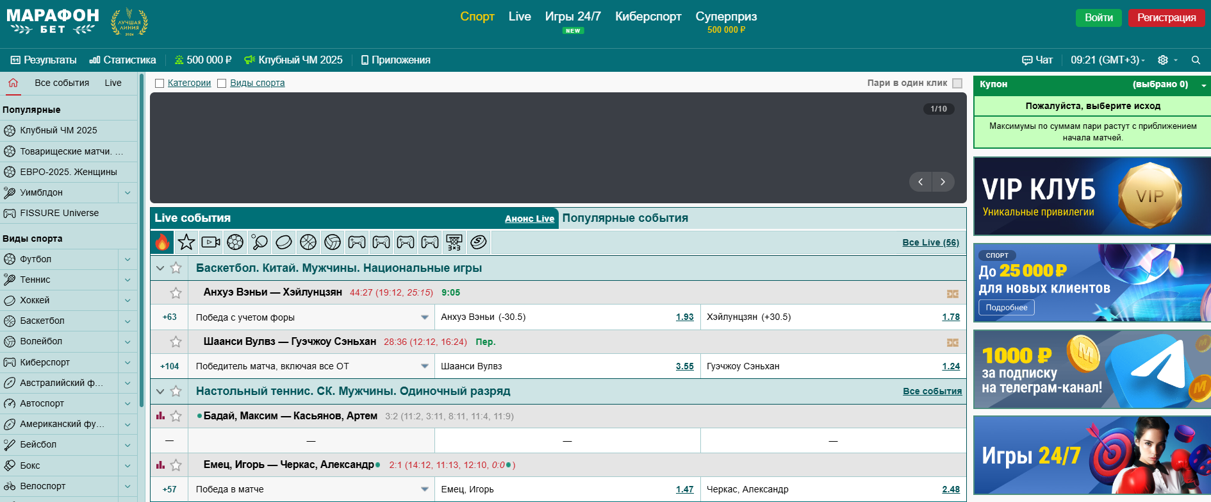Viewport: 1211px width, 502px height.
Task: Open the Киберспорт top menu item
Action: pyautogui.click(x=648, y=17)
